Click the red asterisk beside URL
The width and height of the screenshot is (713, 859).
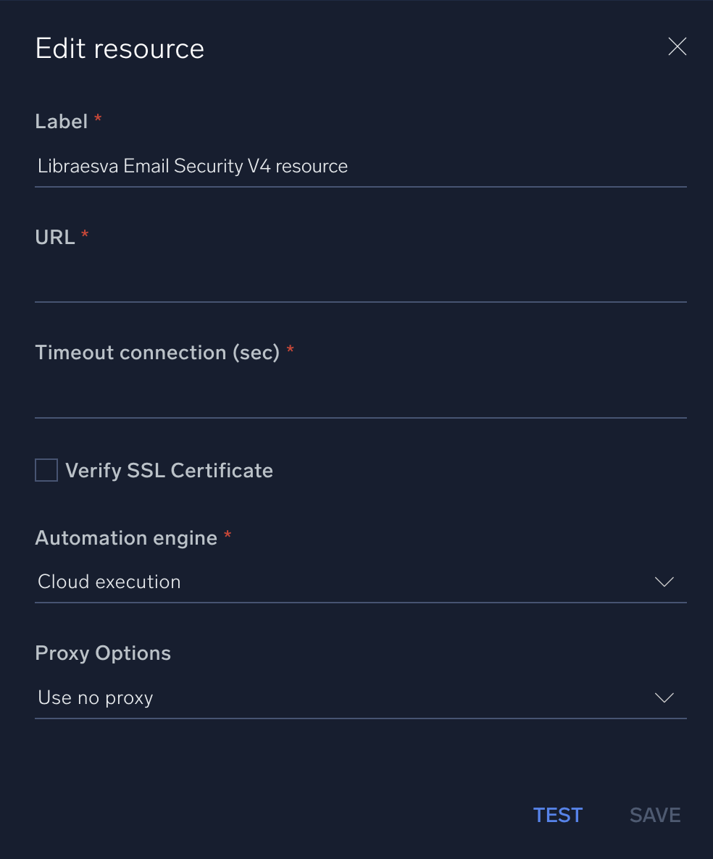(x=85, y=235)
